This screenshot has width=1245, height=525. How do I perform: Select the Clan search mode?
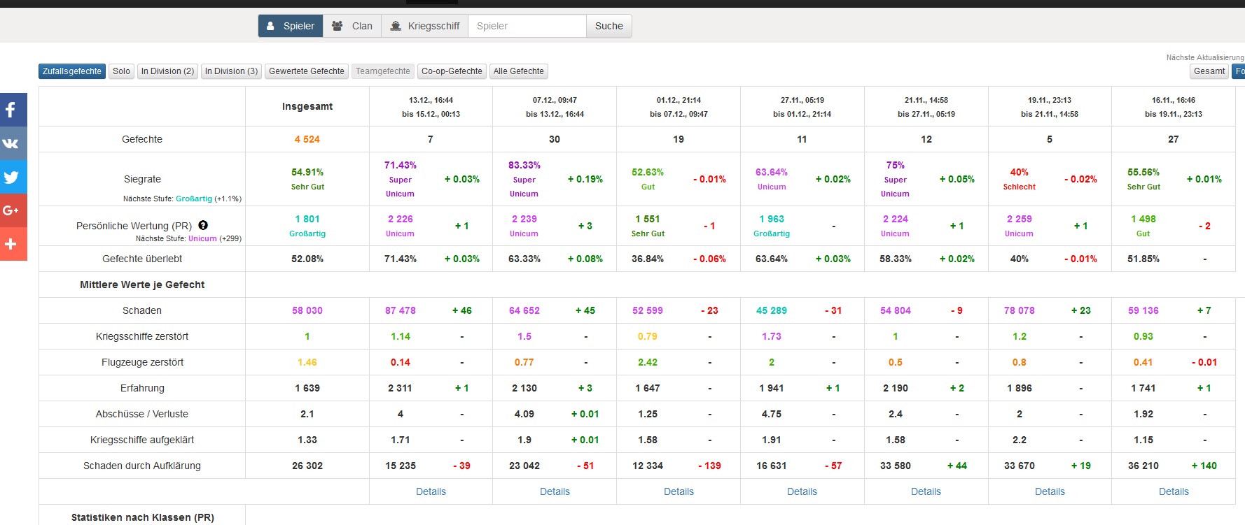352,26
